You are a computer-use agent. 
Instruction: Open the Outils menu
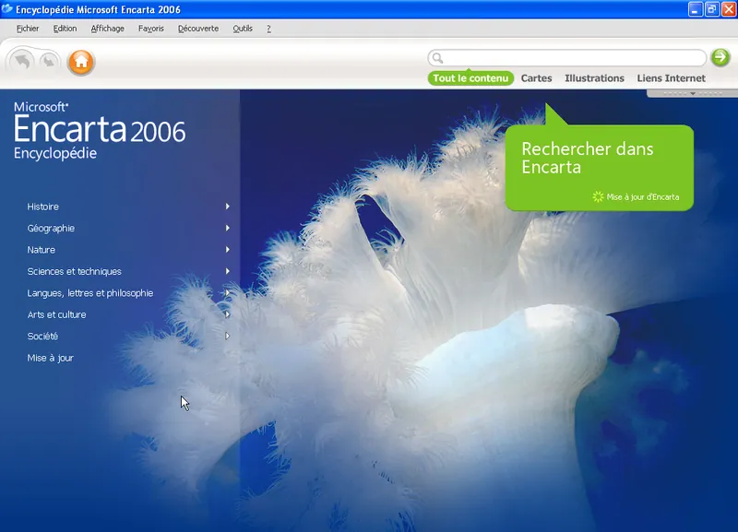pyautogui.click(x=243, y=29)
